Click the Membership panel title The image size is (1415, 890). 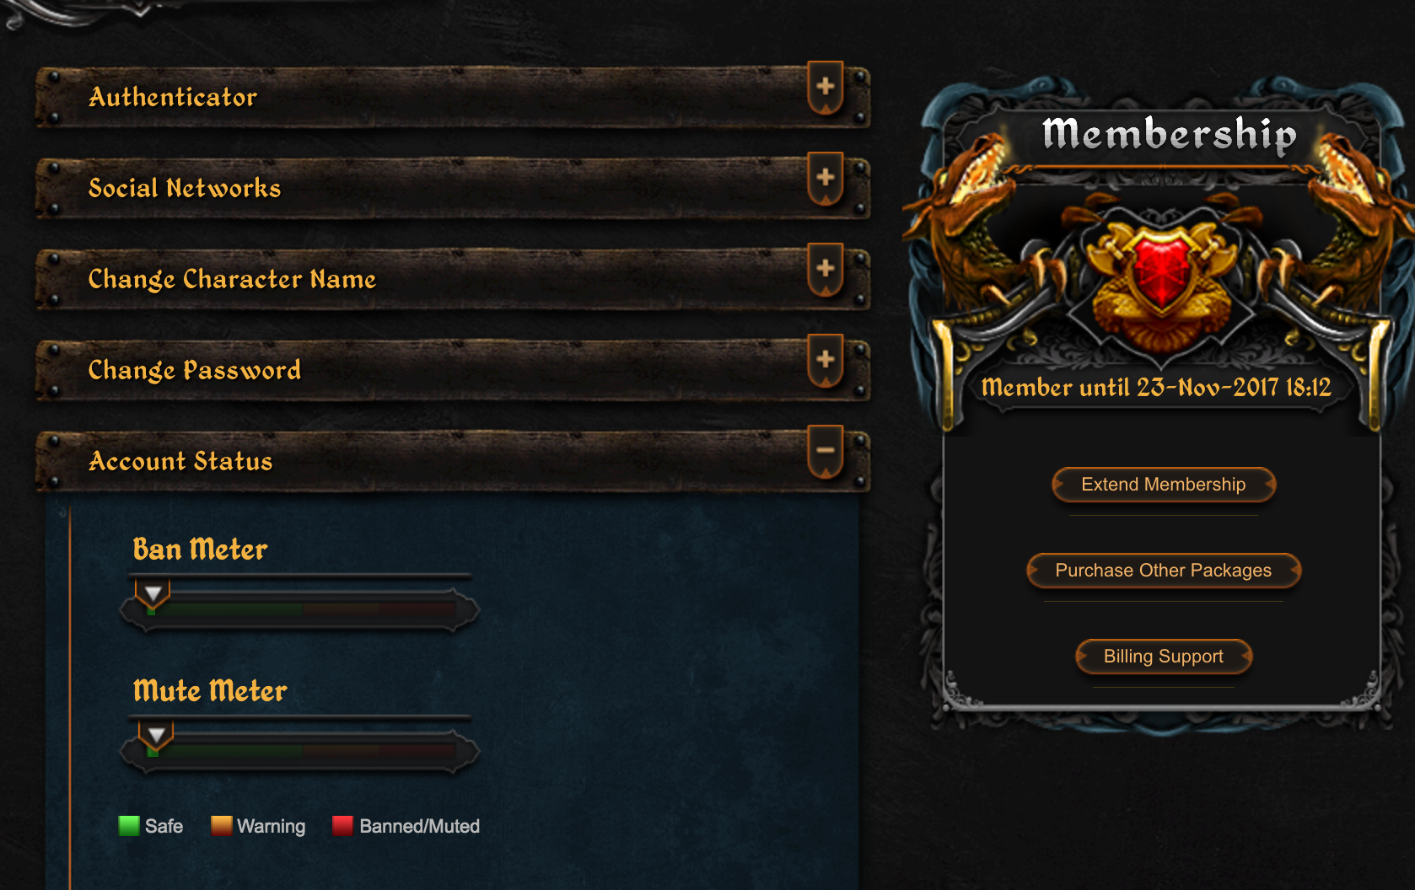point(1170,134)
